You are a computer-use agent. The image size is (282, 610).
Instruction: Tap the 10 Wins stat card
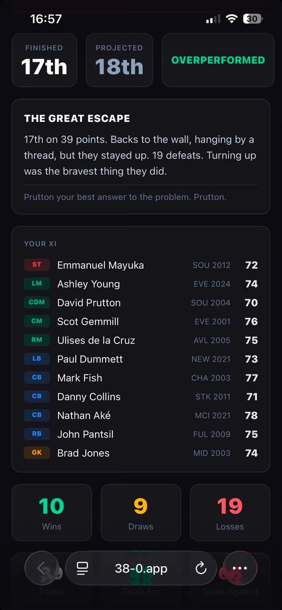(52, 512)
